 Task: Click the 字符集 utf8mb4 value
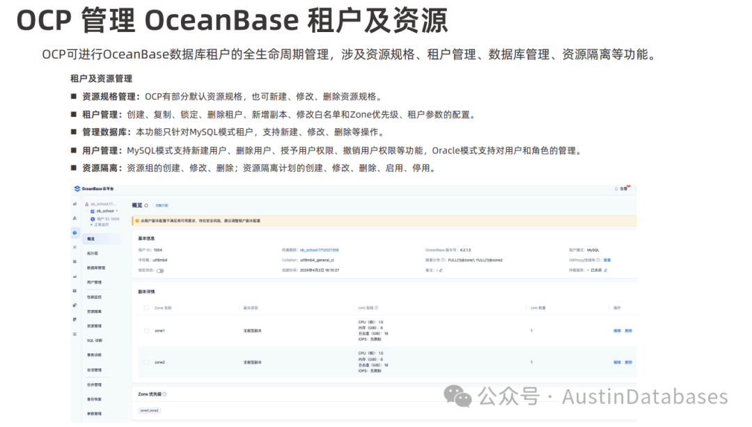160,260
